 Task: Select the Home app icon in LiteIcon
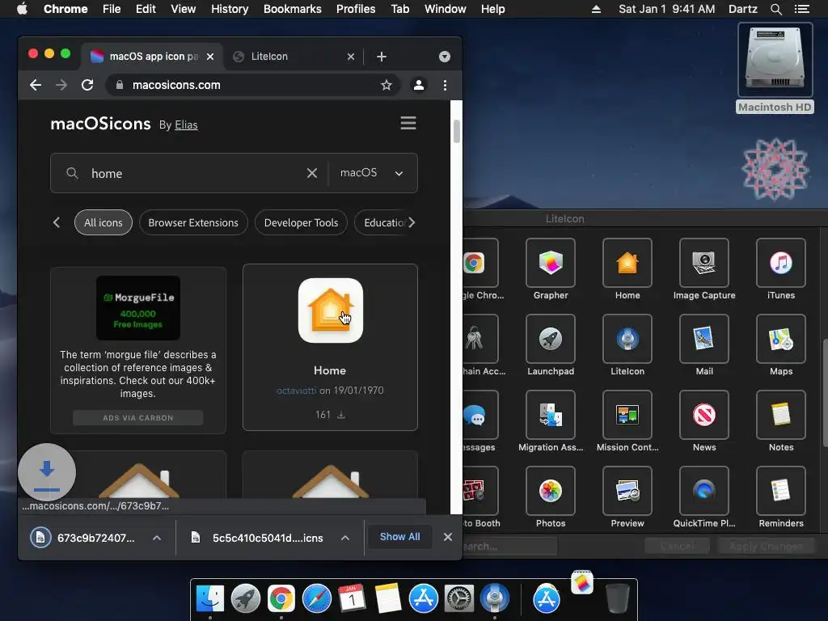[627, 263]
